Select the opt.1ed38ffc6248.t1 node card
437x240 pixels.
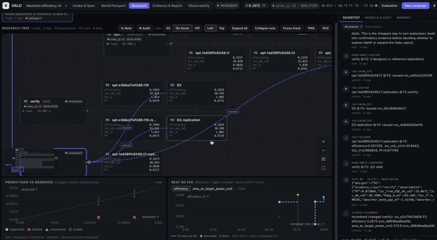215,61
